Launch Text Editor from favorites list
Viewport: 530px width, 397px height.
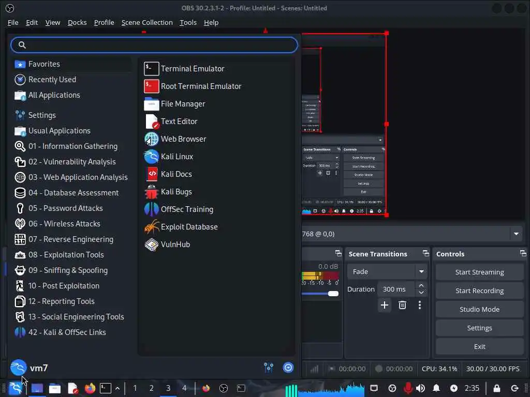pyautogui.click(x=171, y=121)
